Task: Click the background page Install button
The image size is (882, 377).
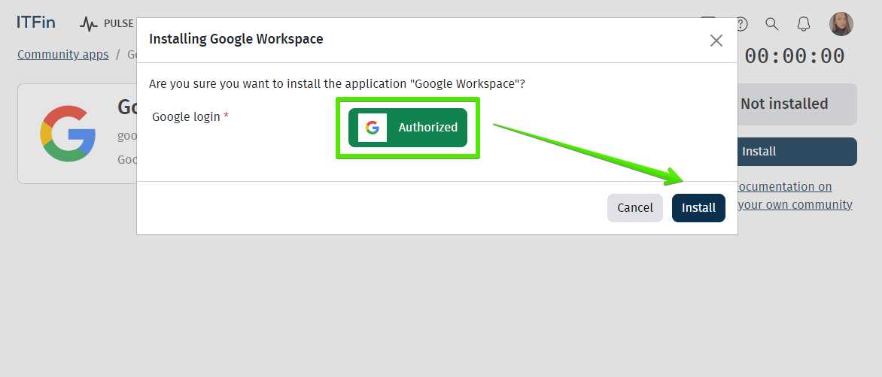Action: coord(796,152)
